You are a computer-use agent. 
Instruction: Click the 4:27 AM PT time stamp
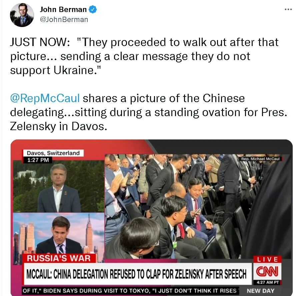pyautogui.click(x=267, y=282)
